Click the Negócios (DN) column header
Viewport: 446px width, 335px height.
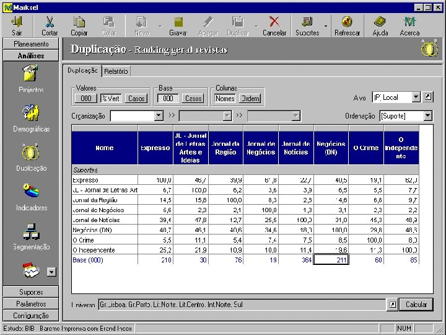pyautogui.click(x=331, y=148)
